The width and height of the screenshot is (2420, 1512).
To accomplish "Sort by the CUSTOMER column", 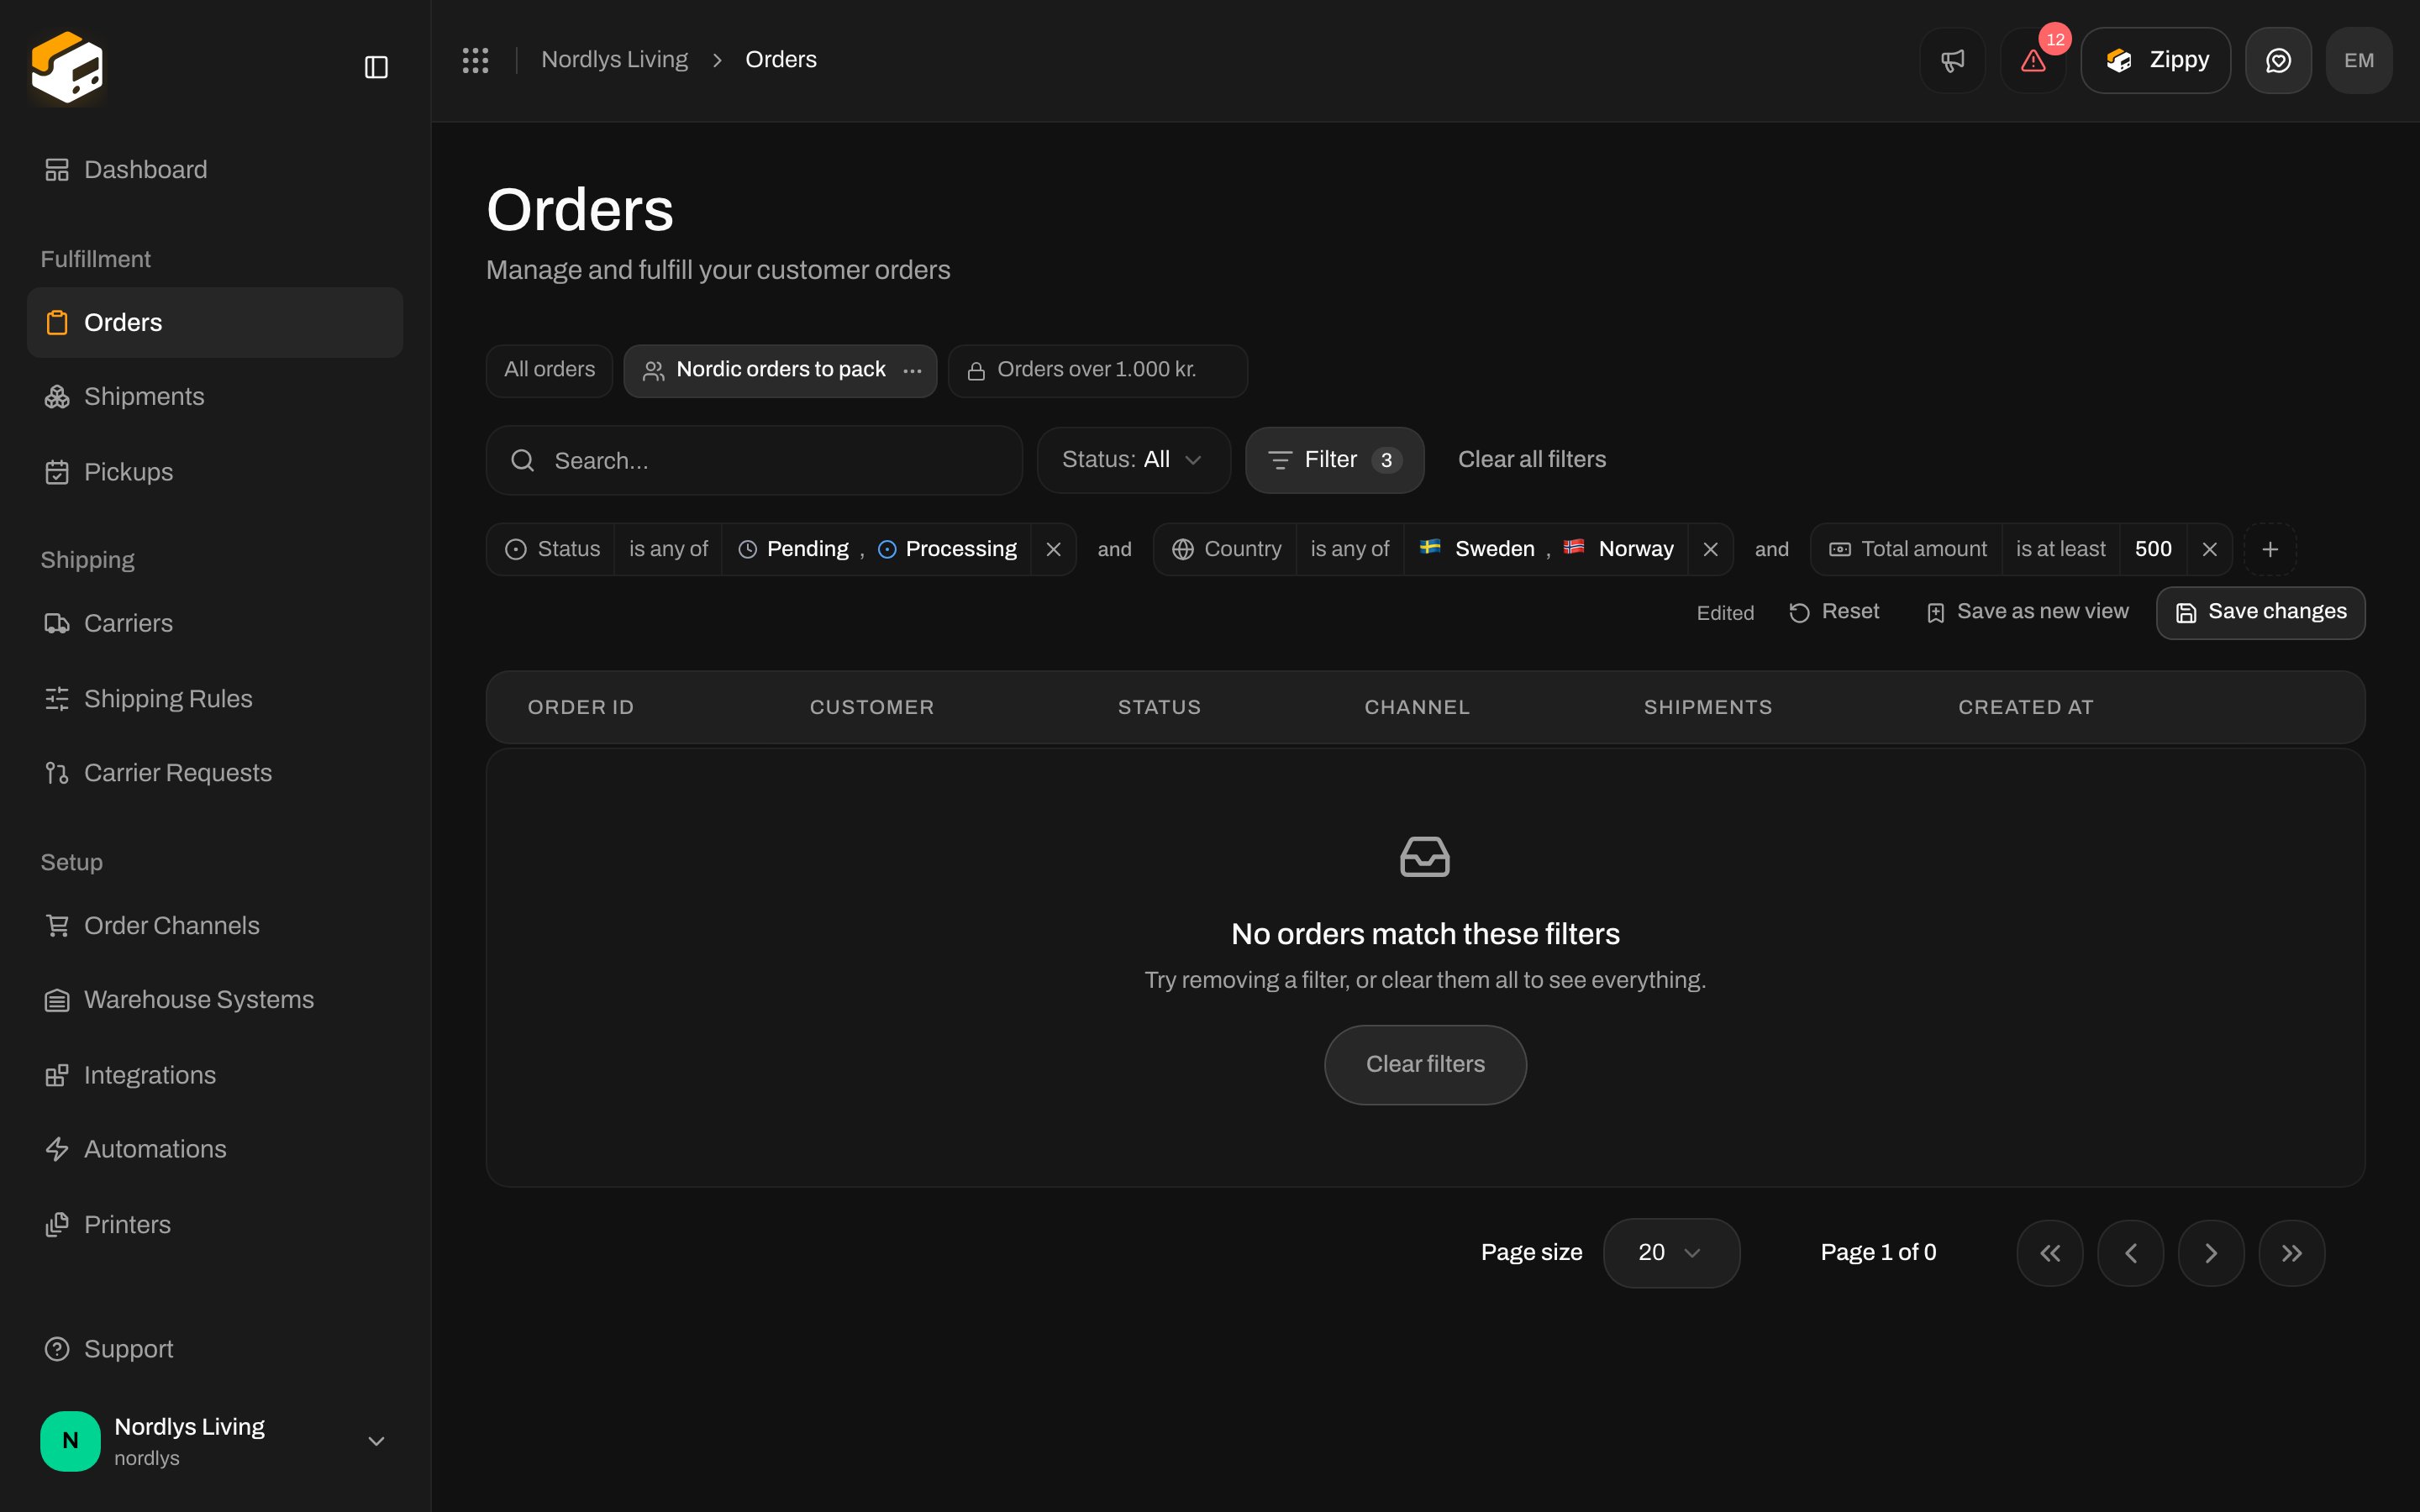I will 871,707.
